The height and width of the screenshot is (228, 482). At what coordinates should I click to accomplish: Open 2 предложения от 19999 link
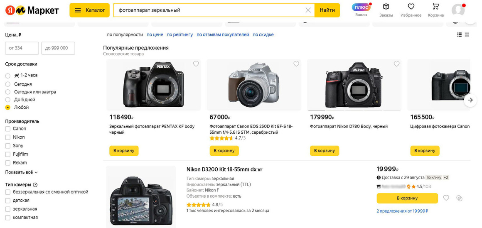[x=402, y=211]
